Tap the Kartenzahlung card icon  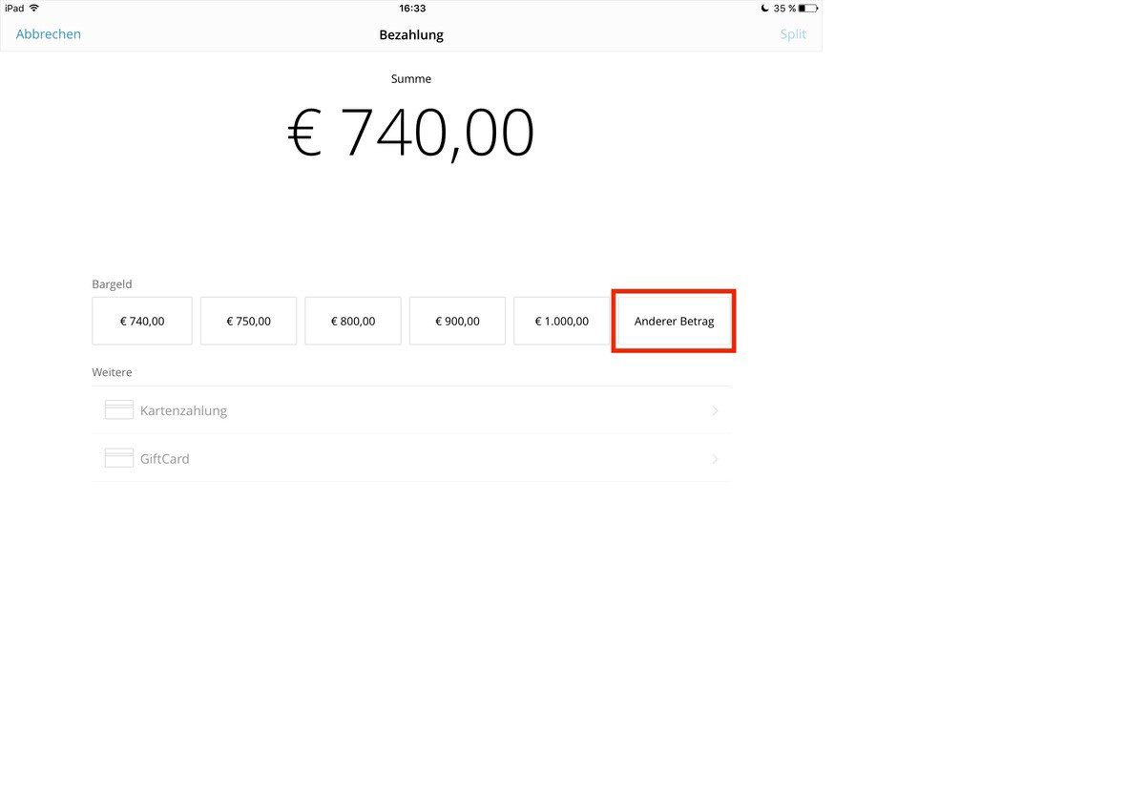[119, 410]
